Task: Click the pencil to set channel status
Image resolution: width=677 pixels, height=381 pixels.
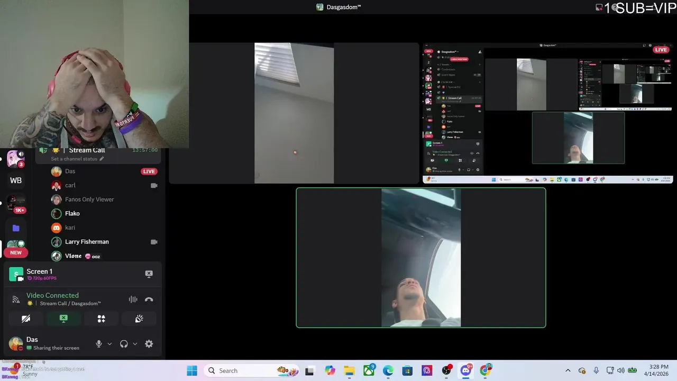Action: (x=102, y=159)
